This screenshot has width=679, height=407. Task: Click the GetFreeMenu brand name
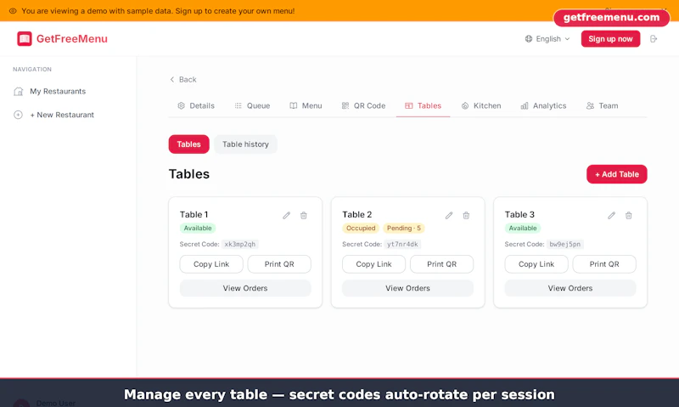click(x=72, y=38)
